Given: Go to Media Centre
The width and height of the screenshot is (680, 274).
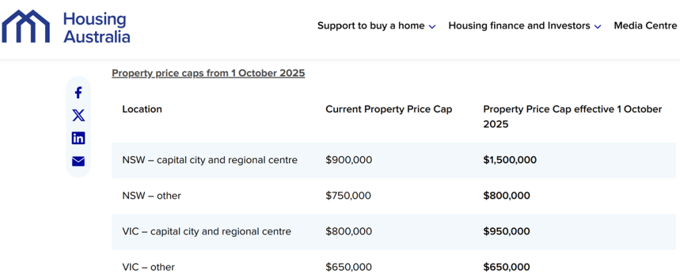Looking at the screenshot, I should pos(645,26).
